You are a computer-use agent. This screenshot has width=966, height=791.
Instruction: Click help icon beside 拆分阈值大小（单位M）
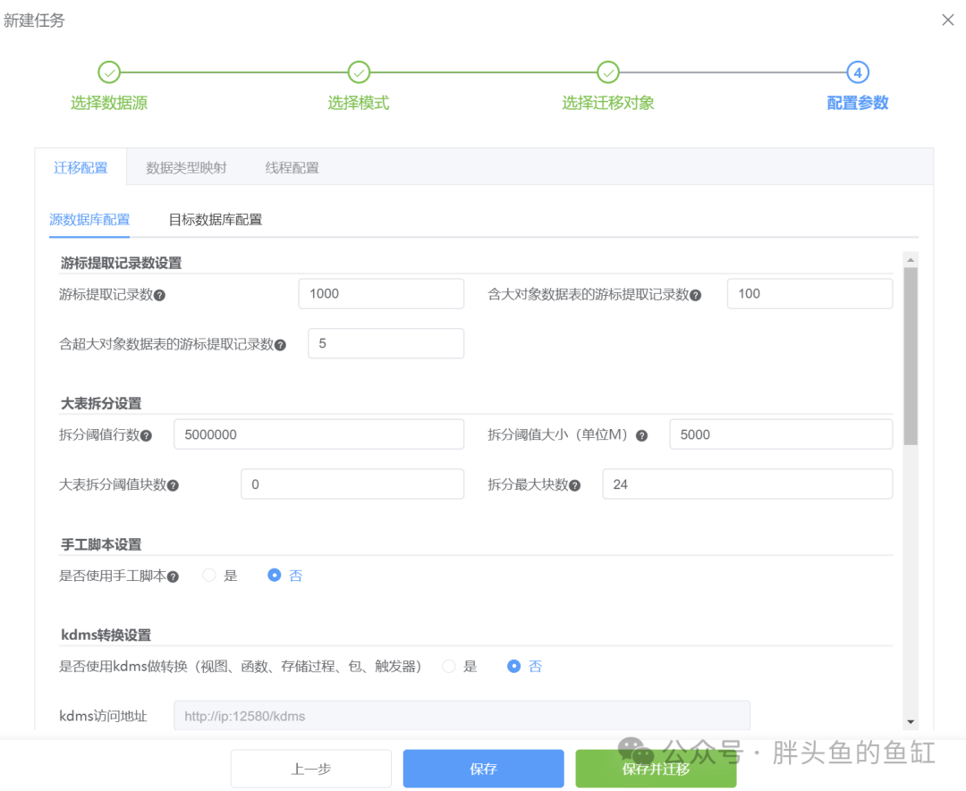click(641, 435)
